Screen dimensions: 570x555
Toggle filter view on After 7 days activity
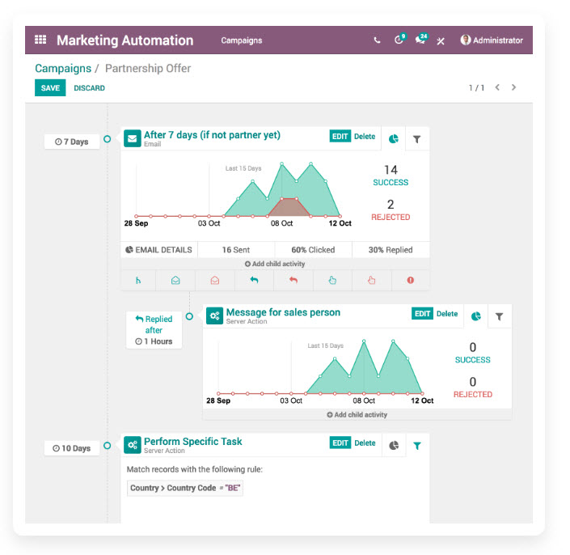[417, 139]
